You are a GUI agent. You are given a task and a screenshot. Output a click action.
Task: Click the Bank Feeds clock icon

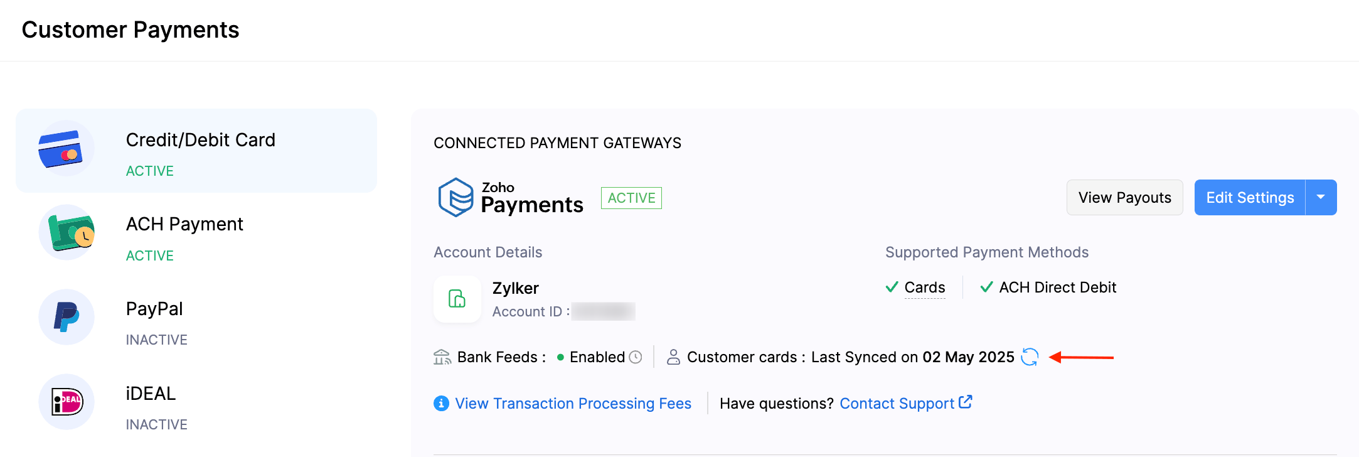tap(636, 357)
